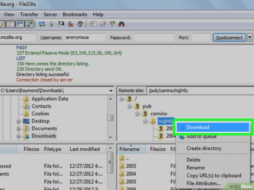The height and width of the screenshot is (190, 254).
Task: Toggle synchronized browsing icon
Action: tap(112, 24)
